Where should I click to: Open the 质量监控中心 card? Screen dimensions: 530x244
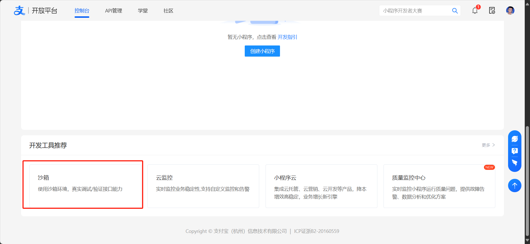[439, 186]
